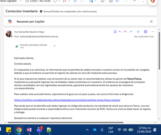
Task: Click the microphone tray icon
Action: tap(102, 130)
